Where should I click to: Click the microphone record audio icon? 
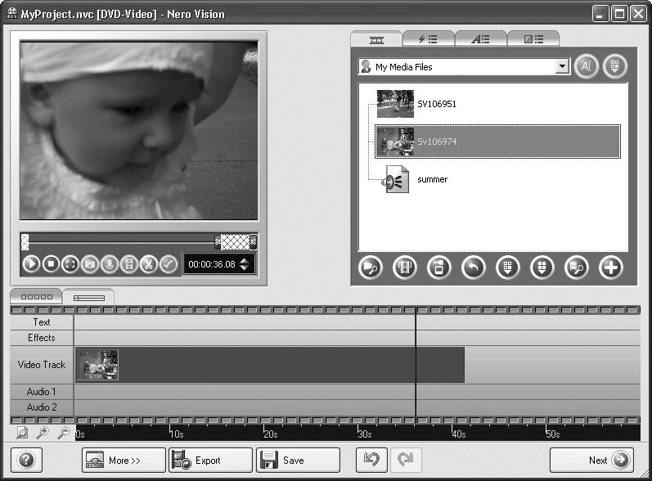[110, 264]
